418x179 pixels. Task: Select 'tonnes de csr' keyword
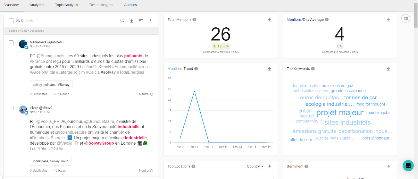360,98
